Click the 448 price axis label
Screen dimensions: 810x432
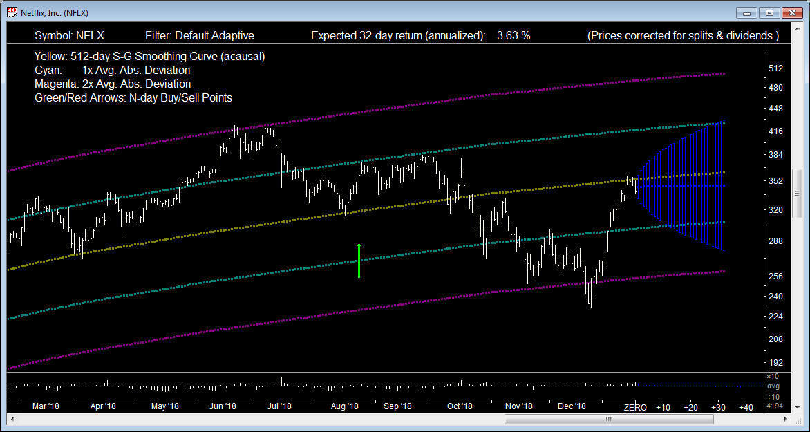point(776,109)
